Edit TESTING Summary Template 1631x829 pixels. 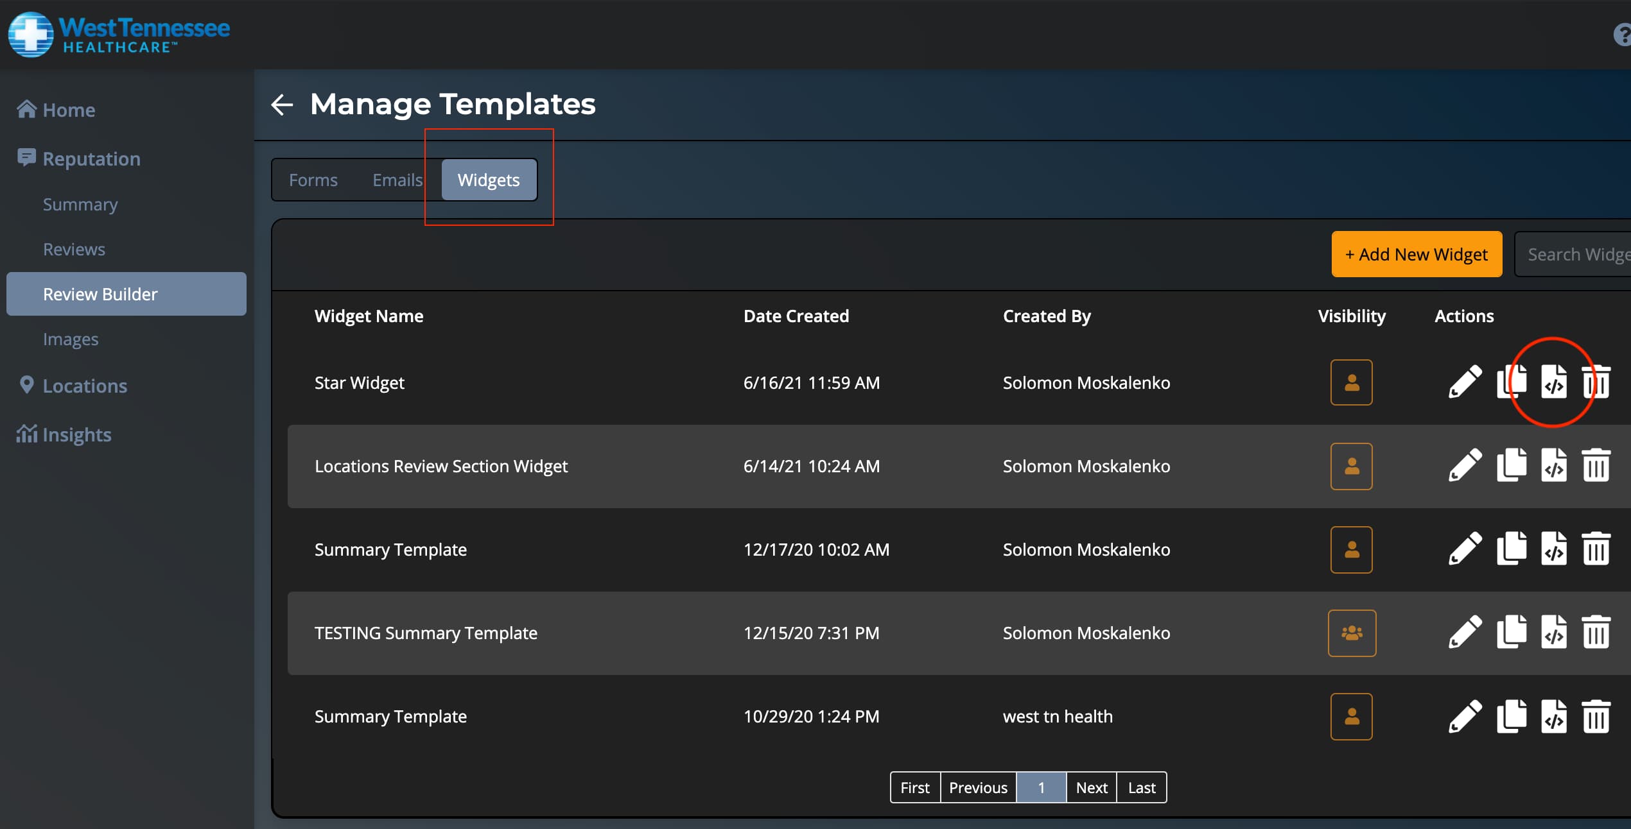click(1465, 633)
